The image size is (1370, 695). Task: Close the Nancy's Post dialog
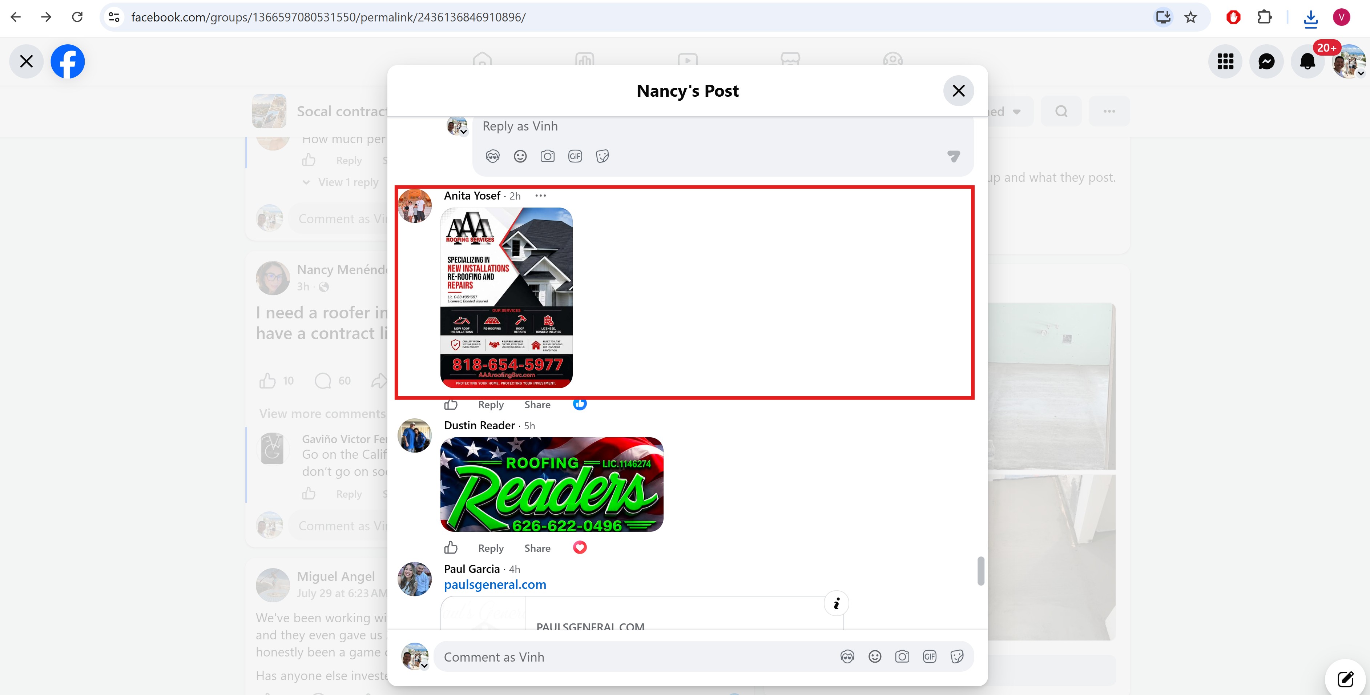[958, 91]
